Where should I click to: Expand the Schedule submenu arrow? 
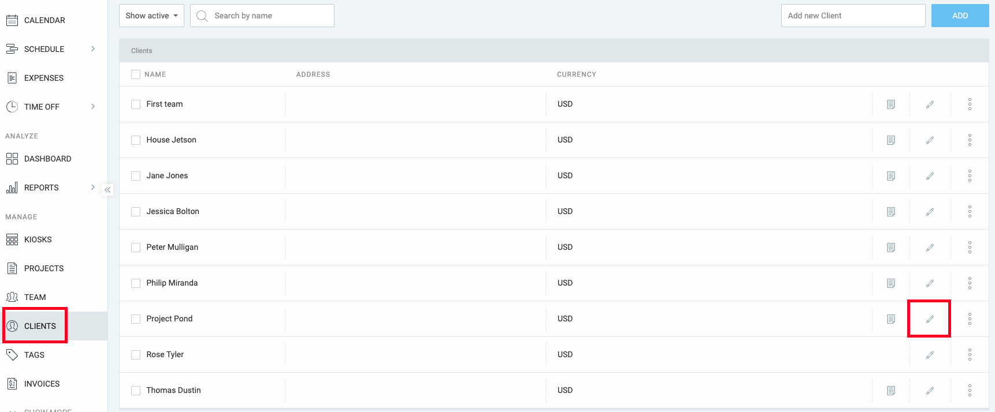(93, 49)
